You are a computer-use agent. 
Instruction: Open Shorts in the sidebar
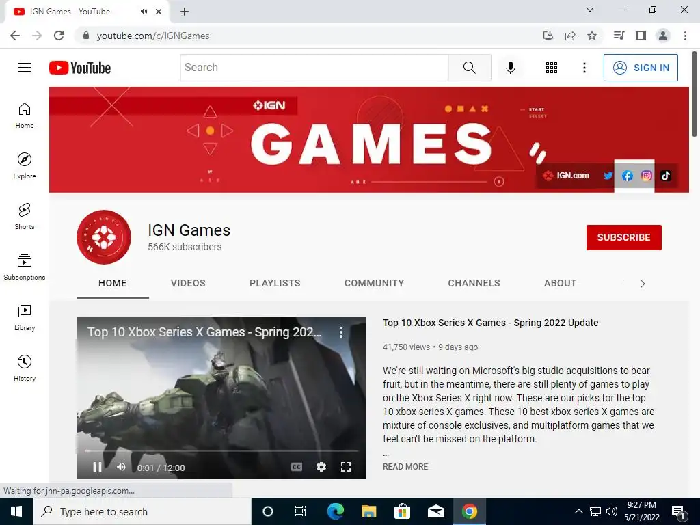pyautogui.click(x=25, y=216)
